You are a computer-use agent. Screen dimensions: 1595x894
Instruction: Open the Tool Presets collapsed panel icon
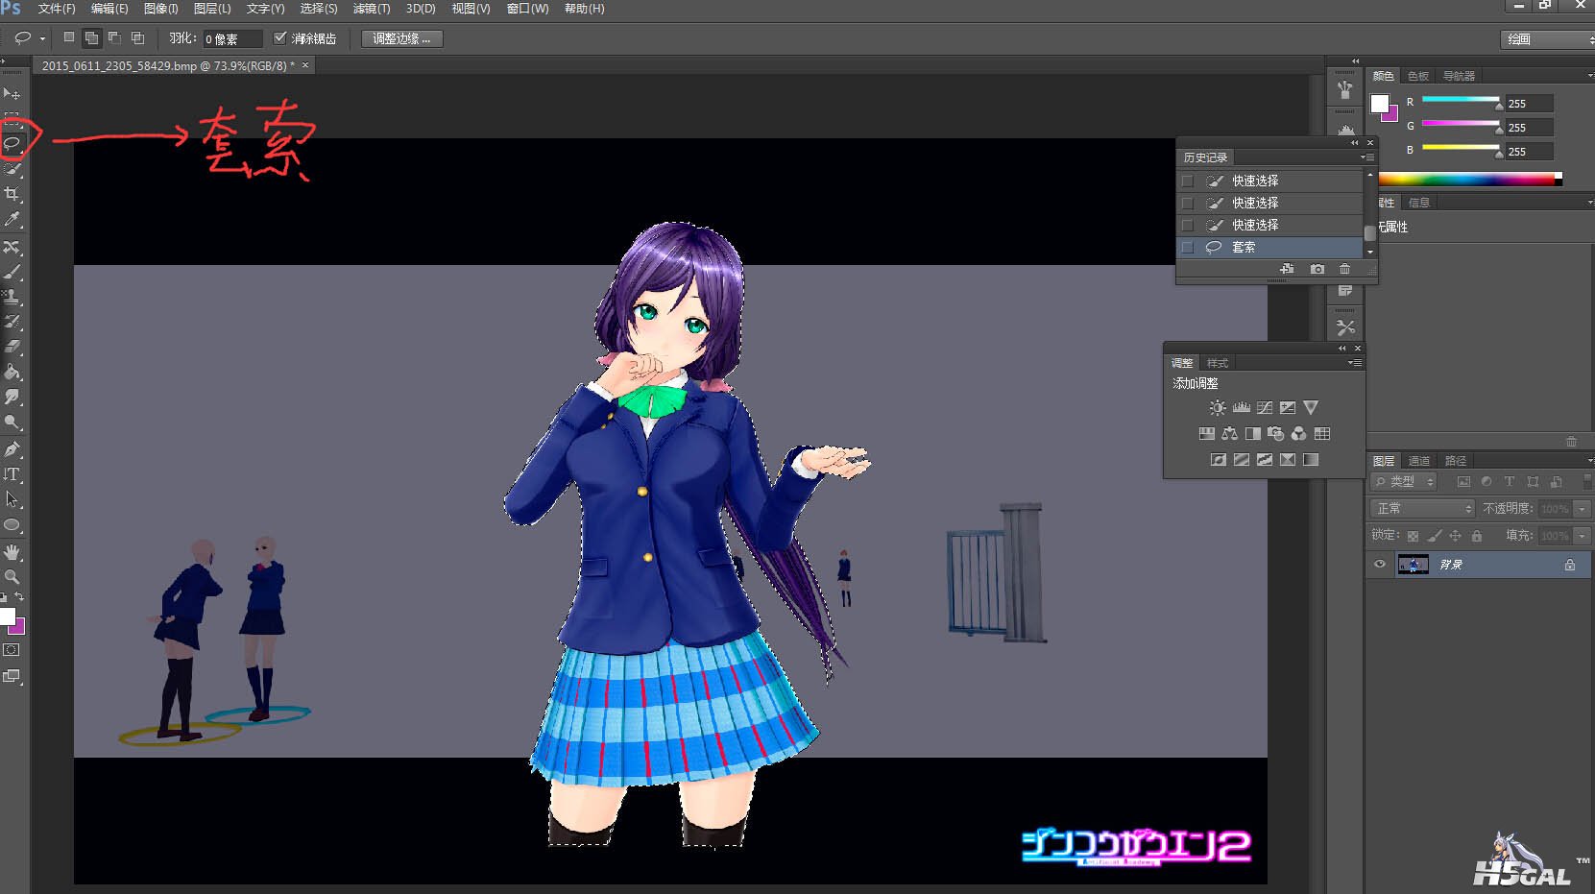(1345, 327)
